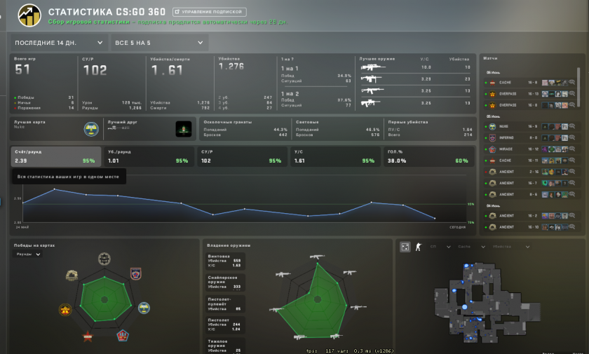Image resolution: width=589 pixels, height=354 pixels.
Task: Select the У/С 1.61 graph tab
Action: click(335, 156)
